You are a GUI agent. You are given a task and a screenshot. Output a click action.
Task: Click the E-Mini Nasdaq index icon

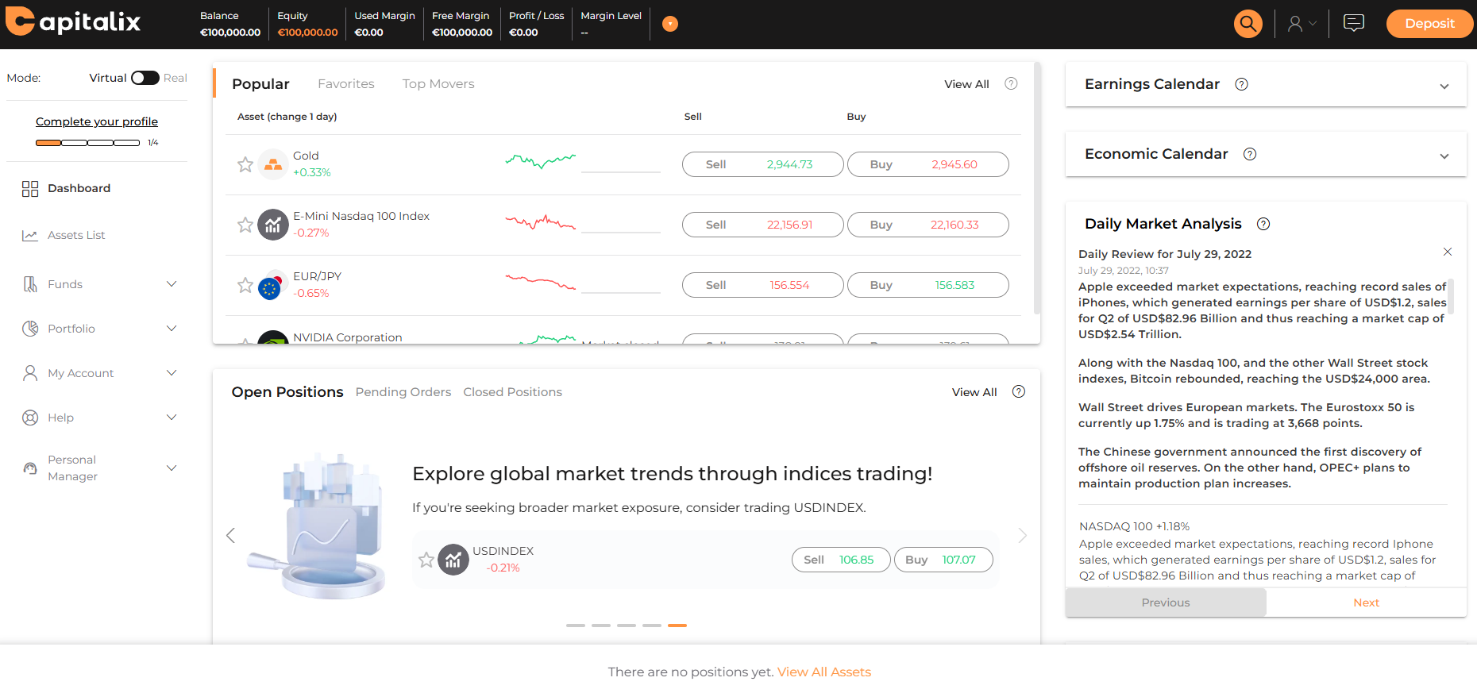273,225
